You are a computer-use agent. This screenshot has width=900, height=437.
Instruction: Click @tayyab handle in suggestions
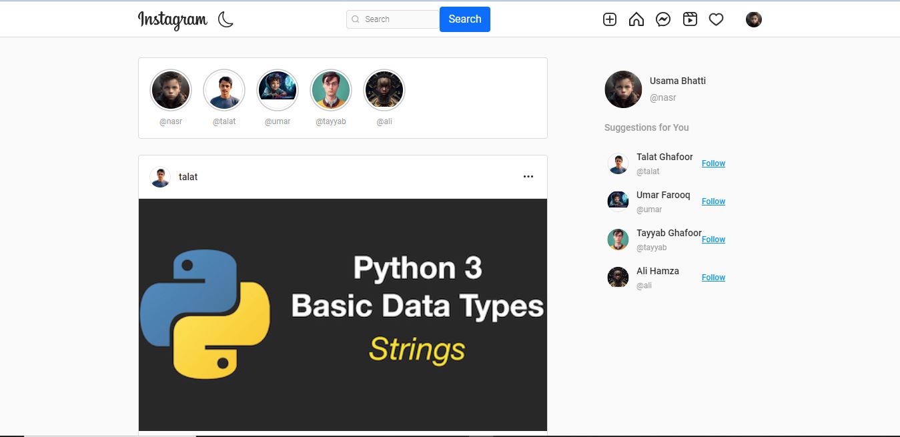[652, 248]
